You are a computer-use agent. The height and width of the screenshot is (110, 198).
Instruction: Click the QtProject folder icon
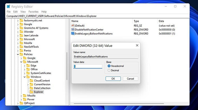21,103
